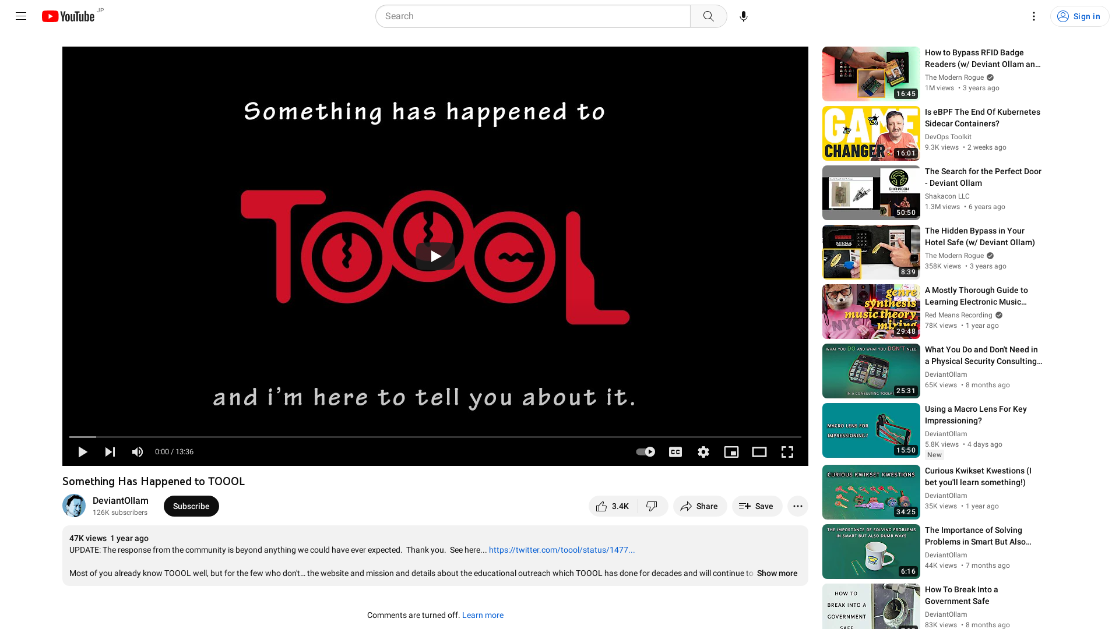Viewport: 1119px width, 629px height.
Task: Seek along the video progress bar
Action: click(435, 437)
